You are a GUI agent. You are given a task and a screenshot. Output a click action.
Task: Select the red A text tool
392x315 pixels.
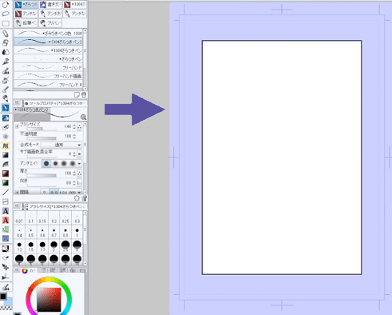click(x=6, y=220)
